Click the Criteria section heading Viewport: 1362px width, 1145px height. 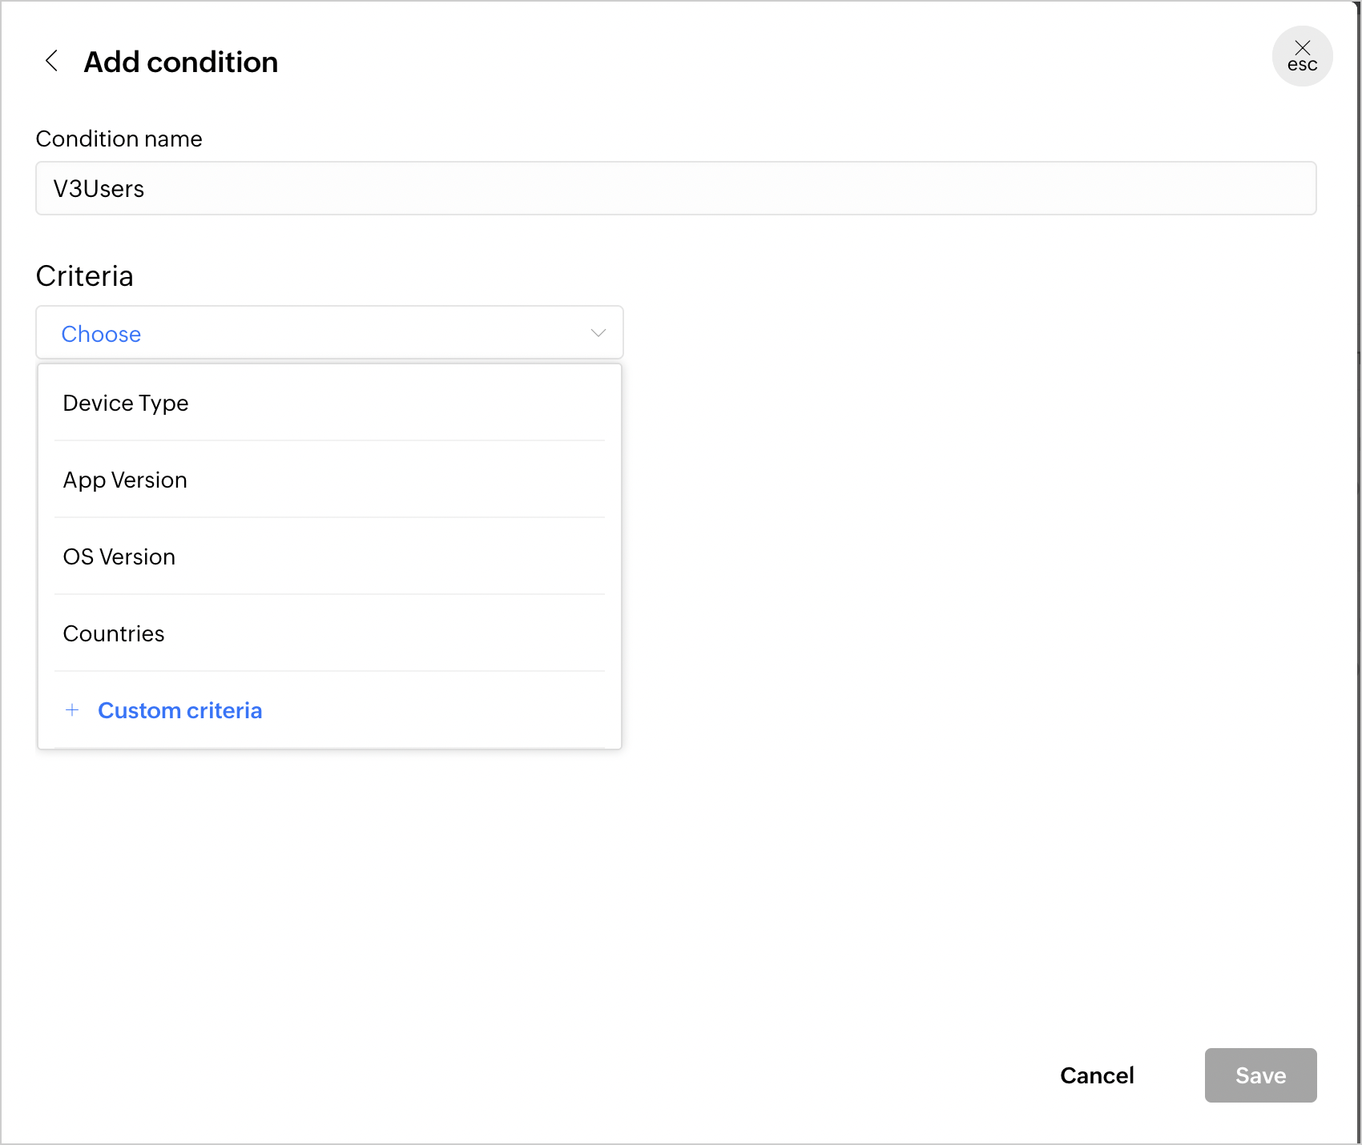(x=85, y=276)
